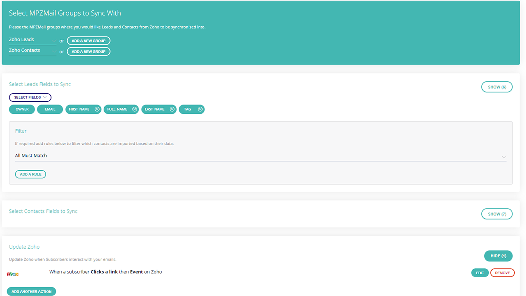Click the Select Leads Fields to Sync heading
The width and height of the screenshot is (526, 296).
(x=40, y=84)
